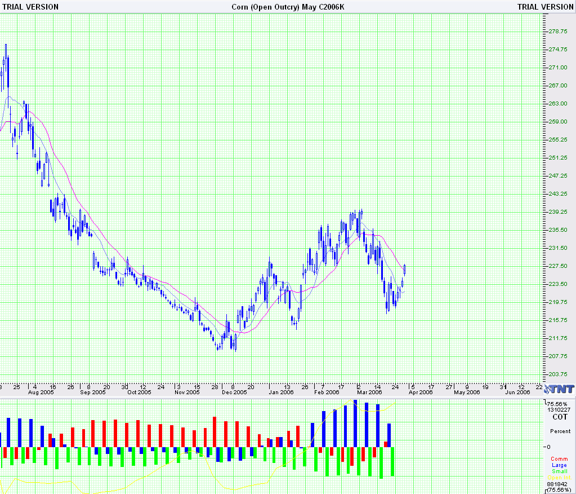Select the Apr 2006 month label
The image size is (576, 494).
point(421,392)
